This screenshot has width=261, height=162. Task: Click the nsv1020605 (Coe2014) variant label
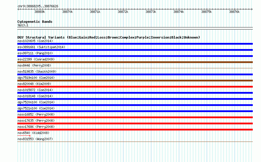coord(35,41)
